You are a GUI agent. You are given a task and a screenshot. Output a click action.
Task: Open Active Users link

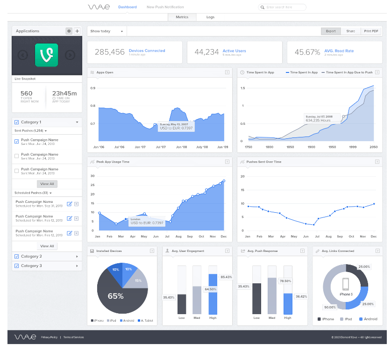coord(234,51)
